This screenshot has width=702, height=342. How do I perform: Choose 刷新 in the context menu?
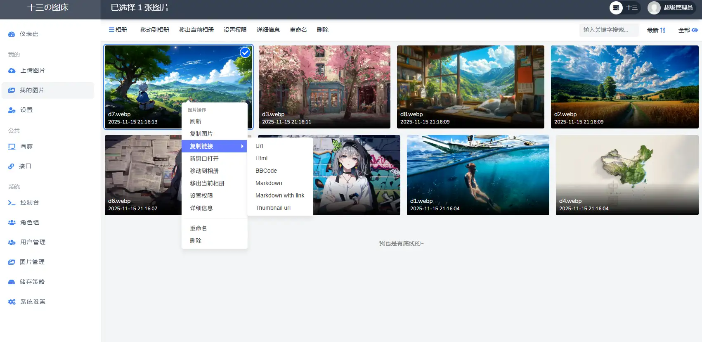point(215,121)
